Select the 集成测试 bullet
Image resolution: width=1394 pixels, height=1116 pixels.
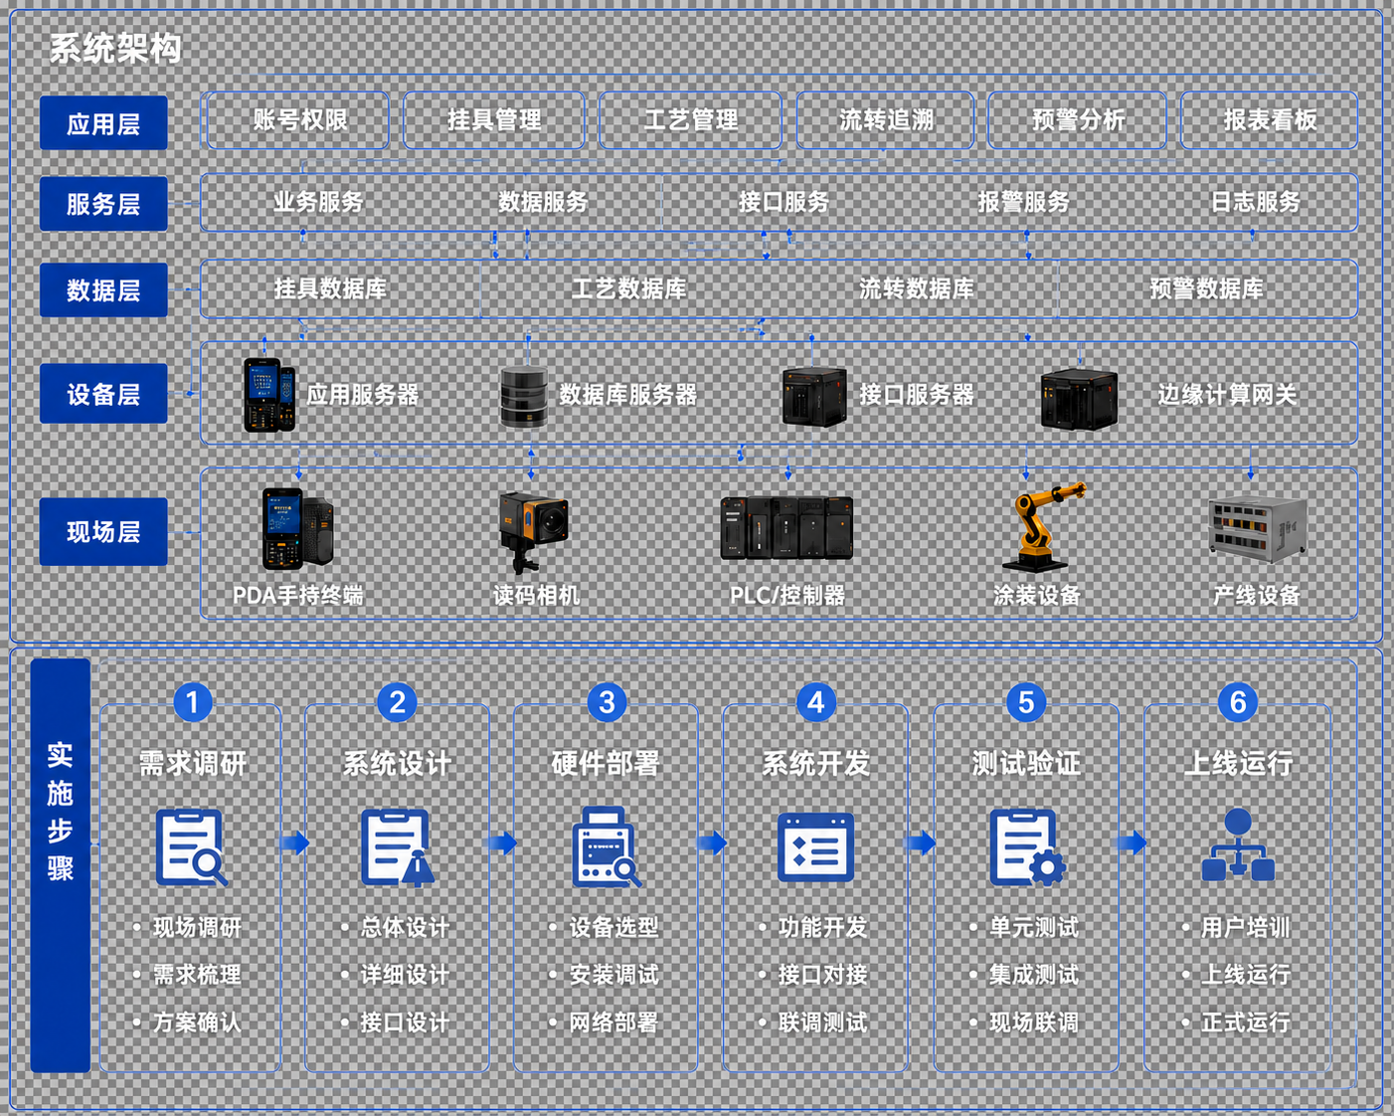1034,975
